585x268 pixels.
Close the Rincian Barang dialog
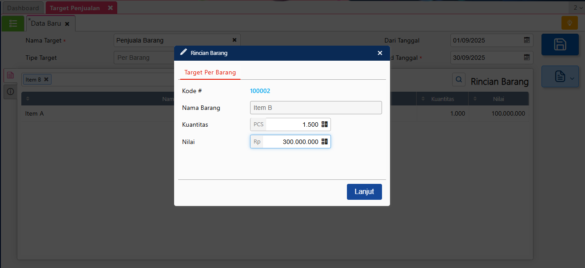(x=380, y=53)
